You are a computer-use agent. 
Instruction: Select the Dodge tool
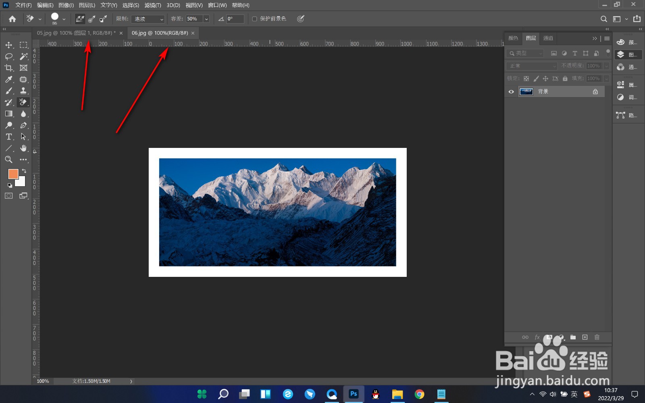coord(9,125)
